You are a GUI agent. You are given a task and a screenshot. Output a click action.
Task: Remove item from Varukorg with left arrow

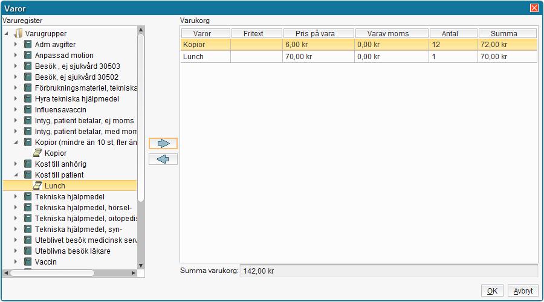(163, 159)
